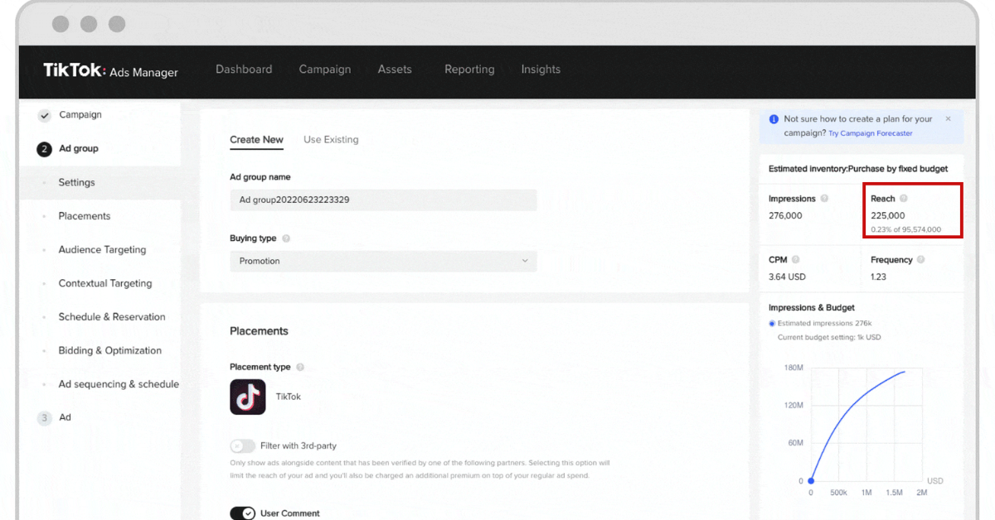Click the Ad group name input field
This screenshot has width=995, height=520.
pyautogui.click(x=383, y=200)
